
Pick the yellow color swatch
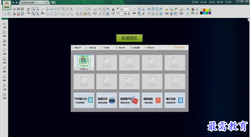tap(207, 10)
